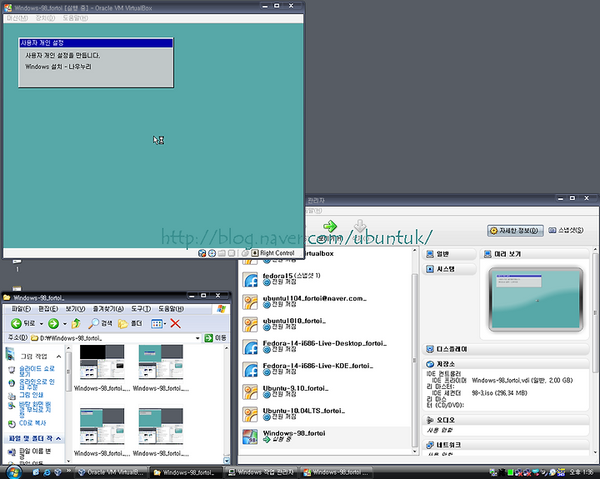
Task: Click the VM preview thumbnail image
Action: click(536, 300)
